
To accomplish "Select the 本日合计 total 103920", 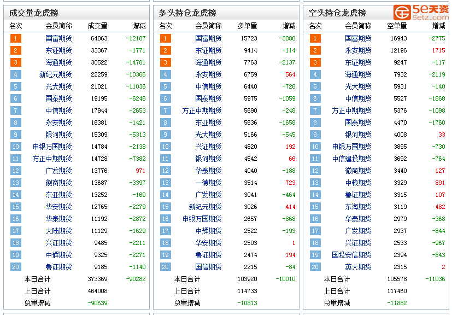I will (248, 279).
